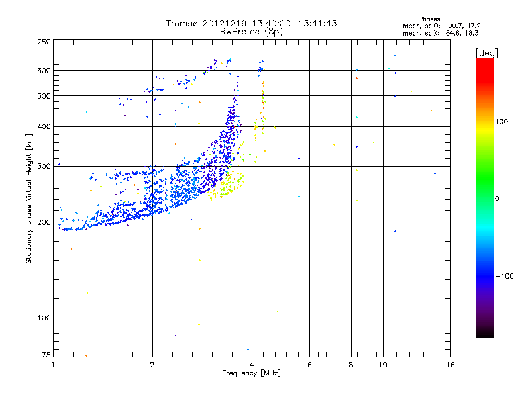The width and height of the screenshot is (530, 397).
Task: Click the x-axis label '6'
Action: coord(309,365)
